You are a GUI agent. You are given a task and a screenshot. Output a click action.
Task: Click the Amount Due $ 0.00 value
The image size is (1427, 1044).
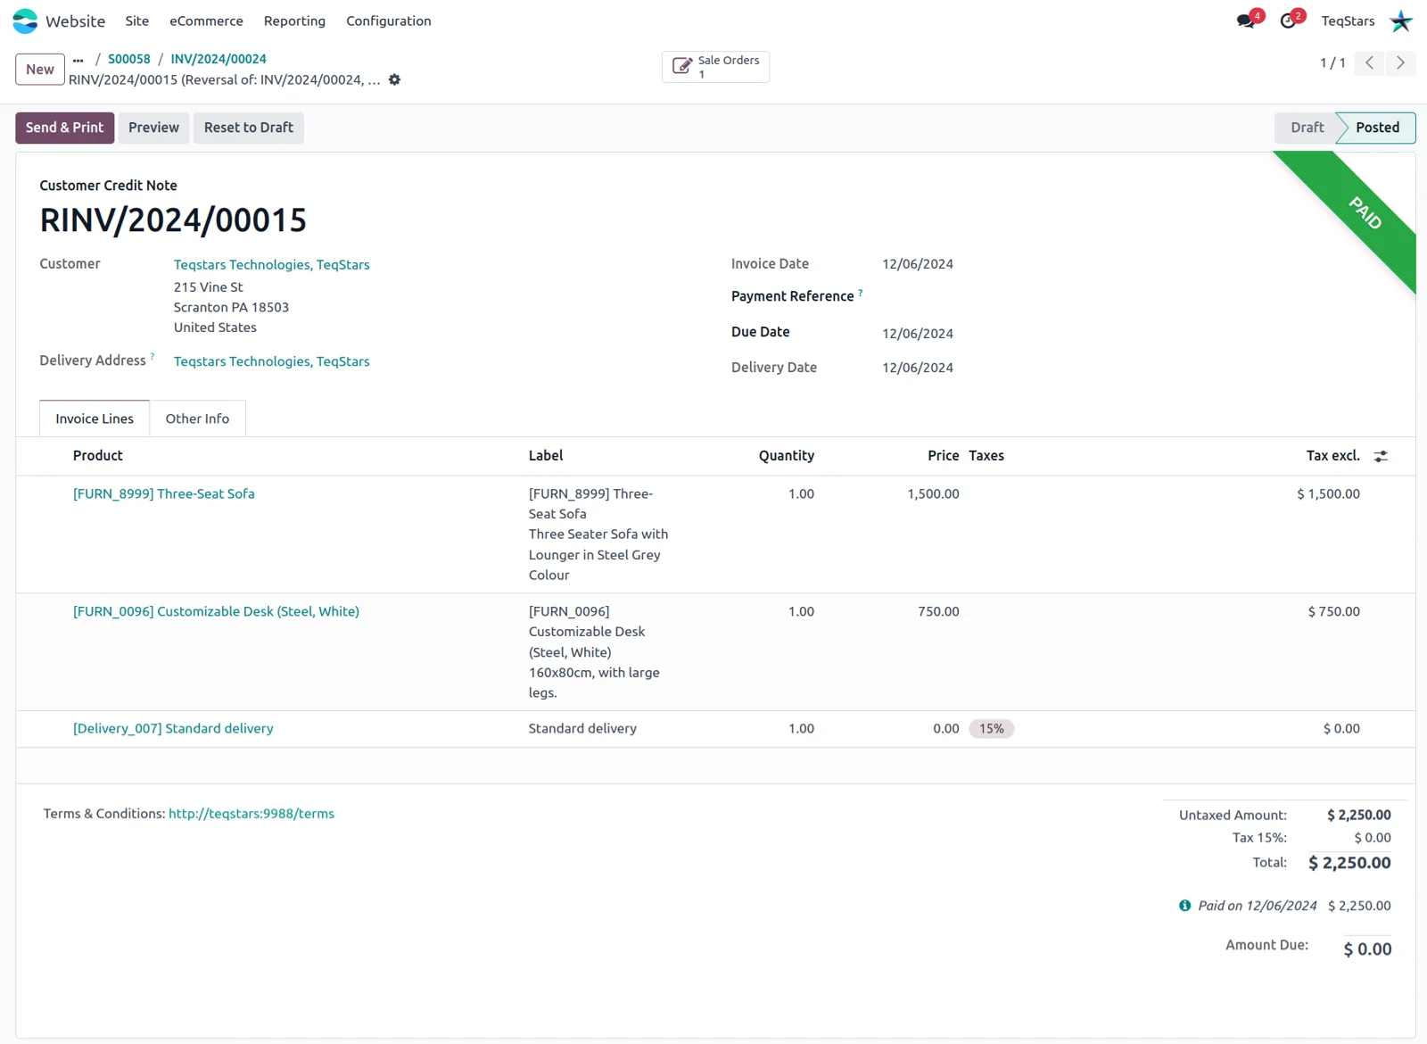pyautogui.click(x=1367, y=949)
